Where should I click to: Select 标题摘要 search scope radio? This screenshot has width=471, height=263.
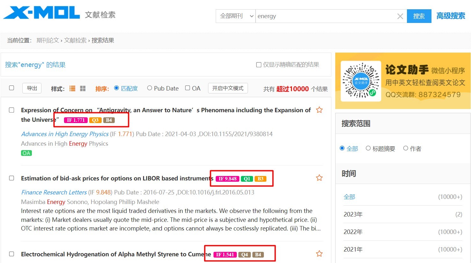click(x=368, y=148)
